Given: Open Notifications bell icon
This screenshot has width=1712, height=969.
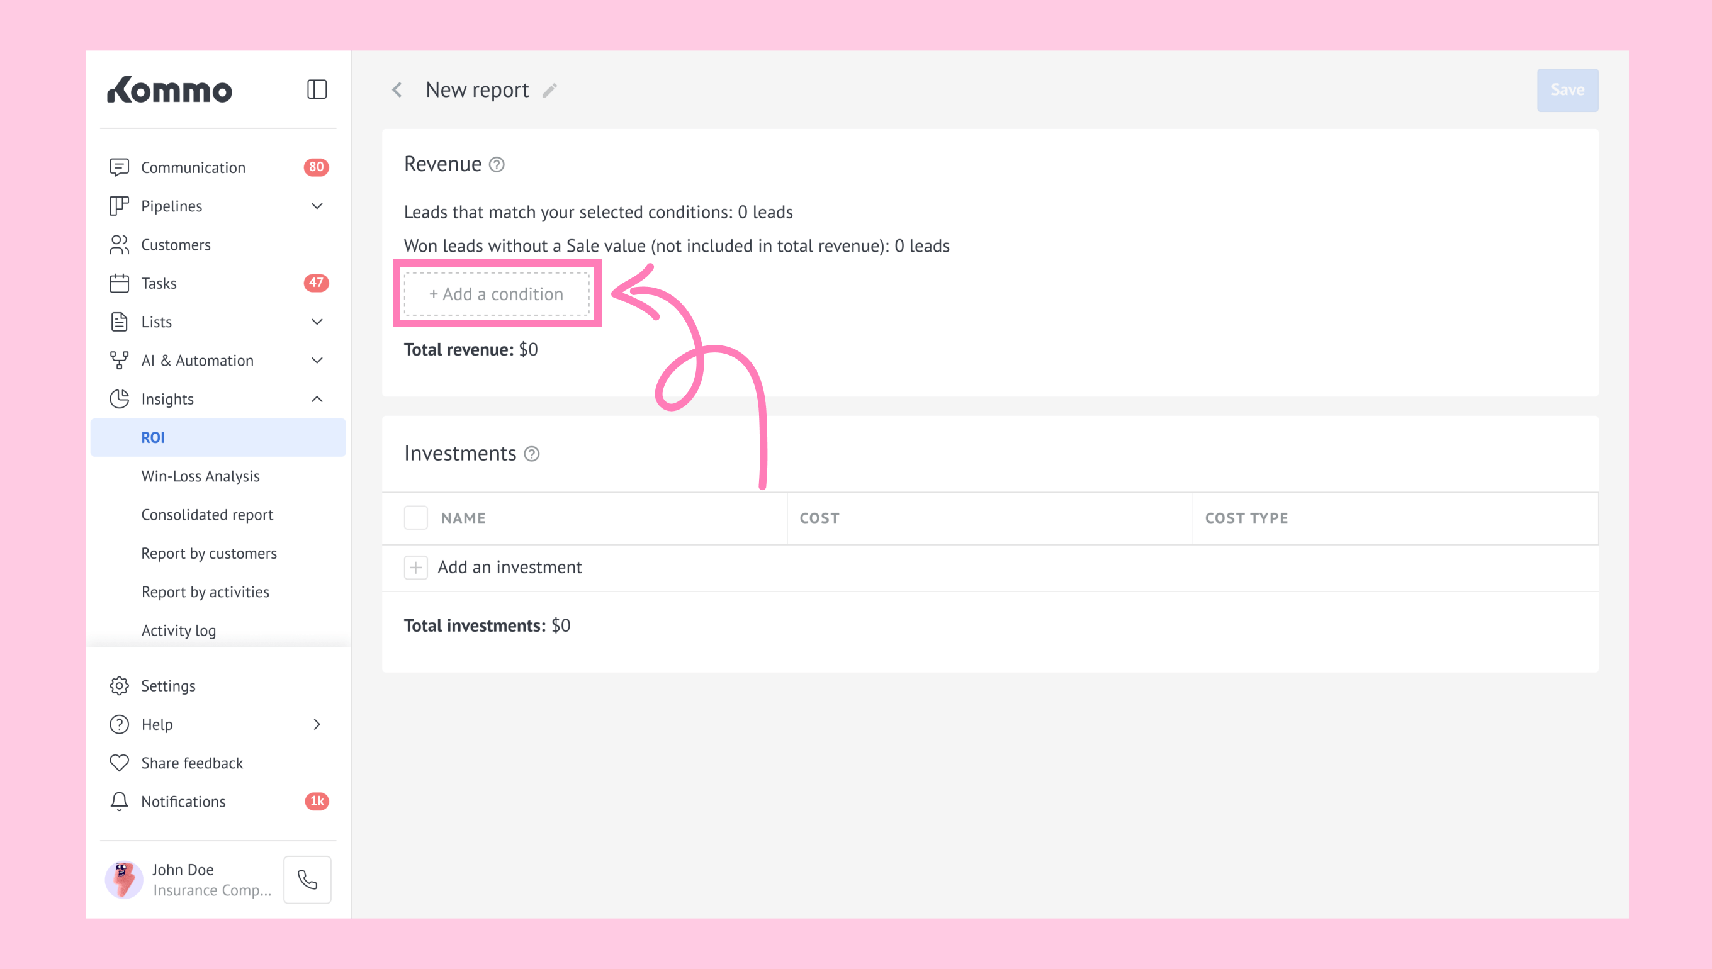Looking at the screenshot, I should coord(119,801).
